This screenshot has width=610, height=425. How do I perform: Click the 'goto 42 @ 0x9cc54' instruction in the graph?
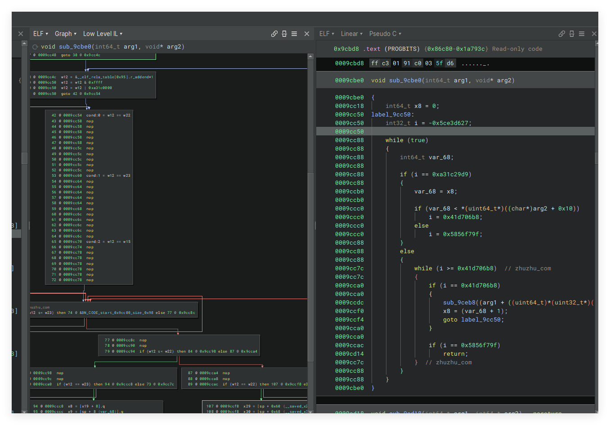point(81,94)
